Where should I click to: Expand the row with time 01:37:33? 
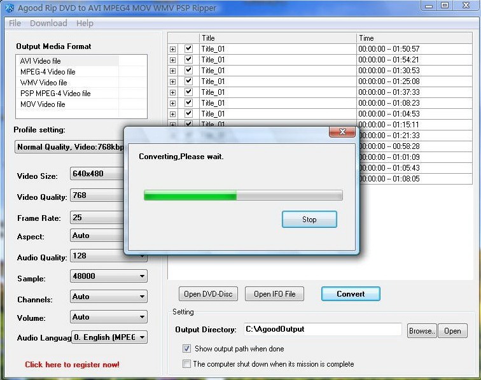[172, 92]
